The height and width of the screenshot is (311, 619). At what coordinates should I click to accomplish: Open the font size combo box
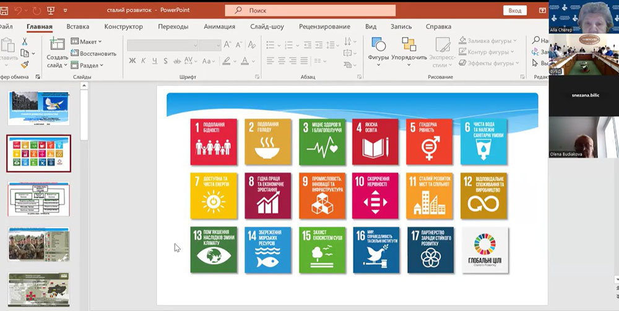point(210,46)
